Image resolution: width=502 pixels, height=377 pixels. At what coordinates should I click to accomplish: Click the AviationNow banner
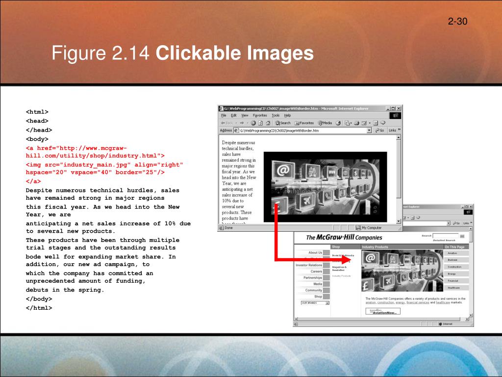pos(383,311)
